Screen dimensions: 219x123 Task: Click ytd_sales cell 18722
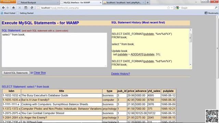[154, 113]
